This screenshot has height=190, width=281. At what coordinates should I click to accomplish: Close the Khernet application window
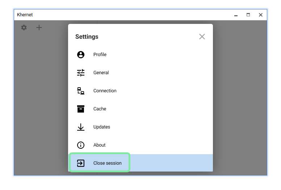tap(260, 15)
